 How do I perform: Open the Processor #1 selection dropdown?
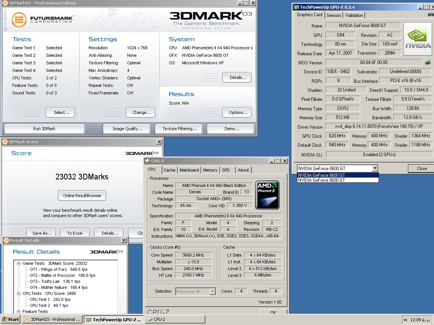[x=212, y=291]
